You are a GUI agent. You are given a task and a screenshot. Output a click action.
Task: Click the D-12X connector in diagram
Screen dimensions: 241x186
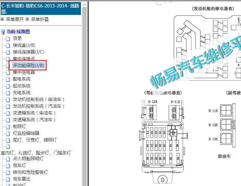pyautogui.click(x=151, y=112)
